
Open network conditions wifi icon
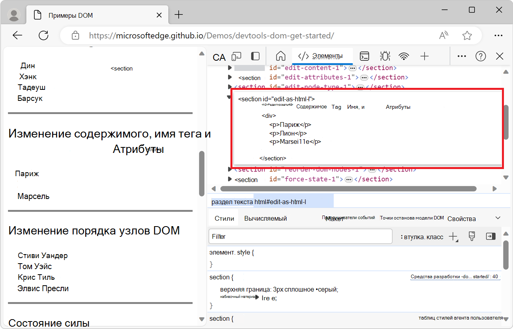(404, 56)
